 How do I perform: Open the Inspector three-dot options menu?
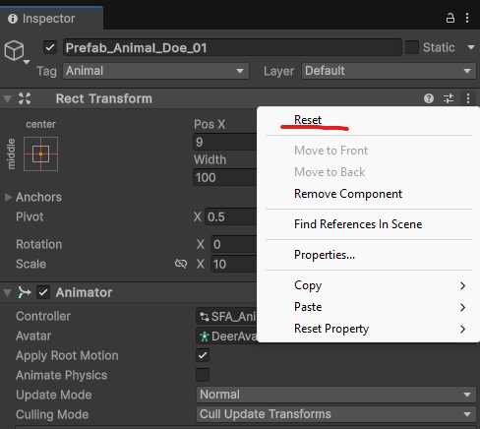pos(467,18)
